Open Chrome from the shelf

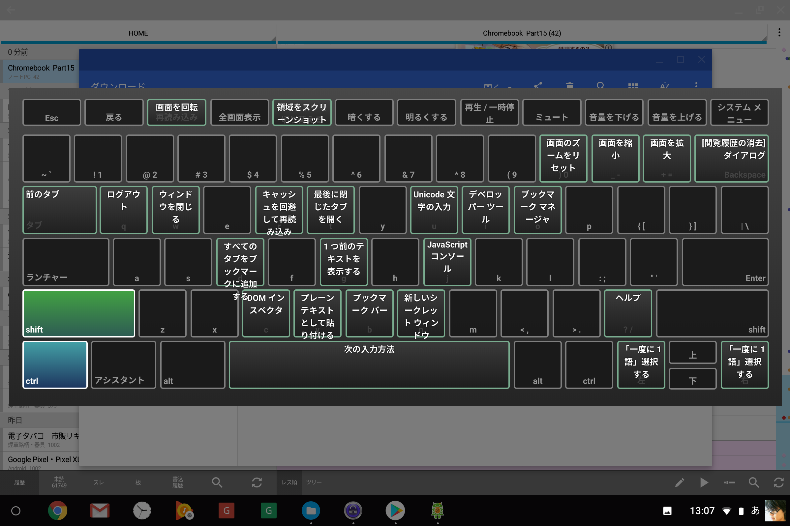click(57, 511)
